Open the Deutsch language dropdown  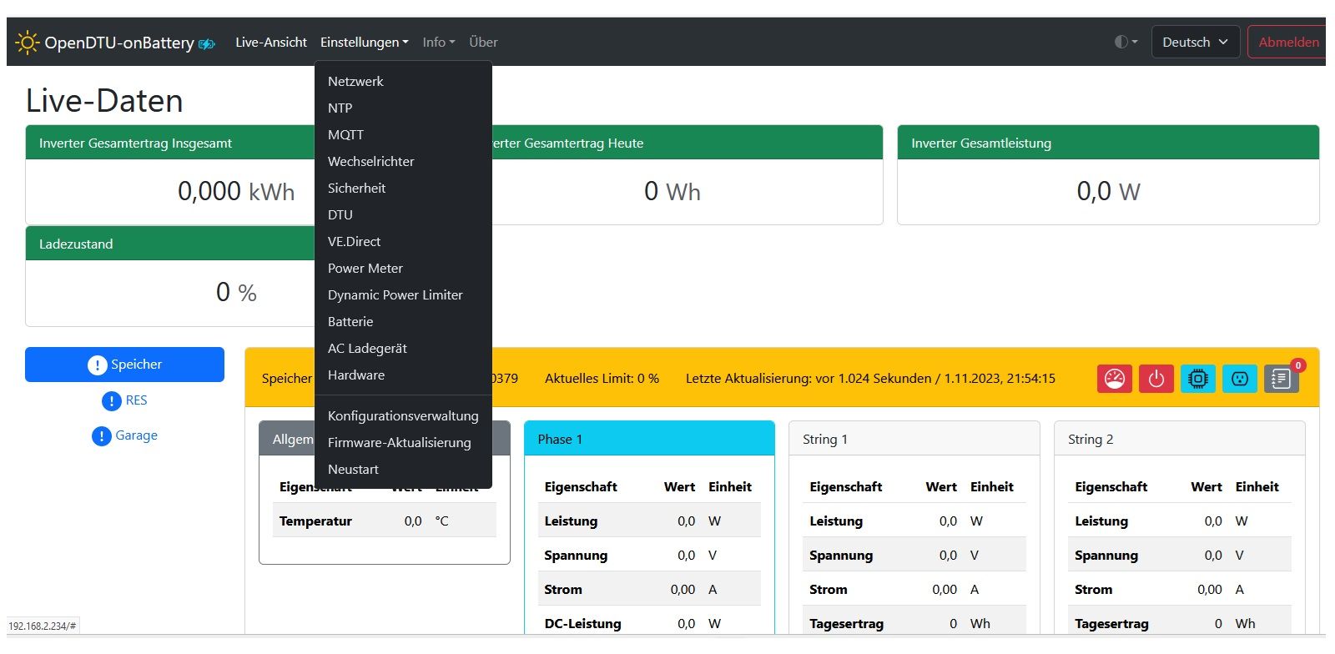click(1195, 42)
